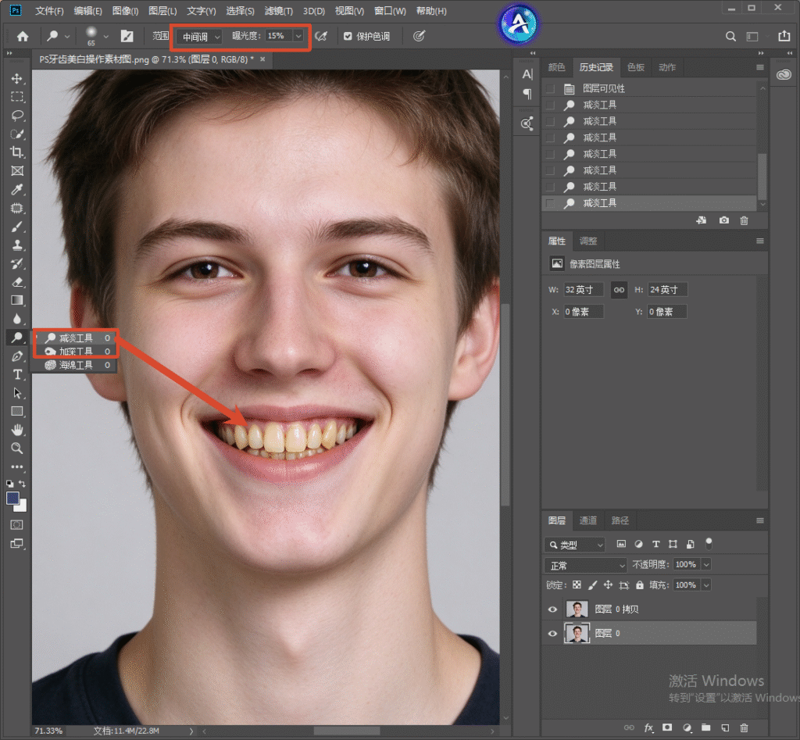Select the Lasso tool
Image resolution: width=800 pixels, height=740 pixels.
click(17, 116)
